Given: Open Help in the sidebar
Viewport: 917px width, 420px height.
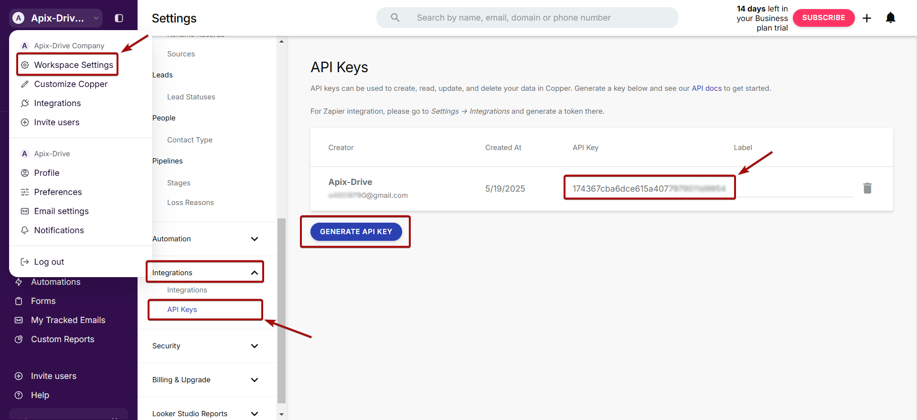Looking at the screenshot, I should pyautogui.click(x=40, y=395).
